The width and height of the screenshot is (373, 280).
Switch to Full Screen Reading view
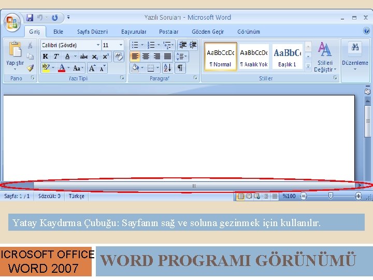(249, 196)
